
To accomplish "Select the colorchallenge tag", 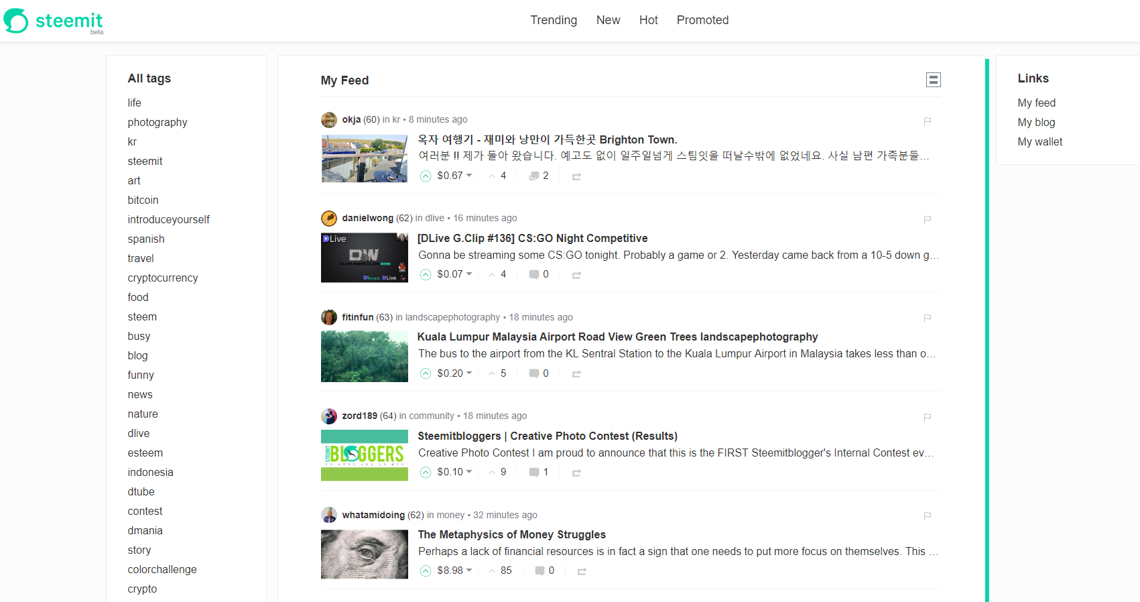I will pos(162,569).
